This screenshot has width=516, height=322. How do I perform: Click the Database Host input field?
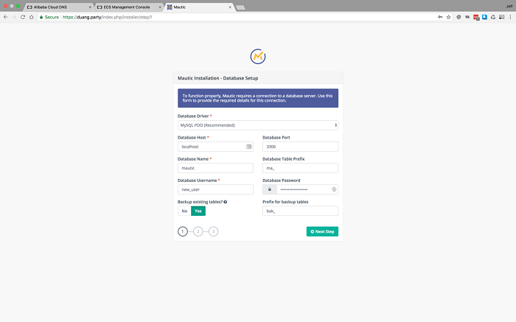click(215, 147)
